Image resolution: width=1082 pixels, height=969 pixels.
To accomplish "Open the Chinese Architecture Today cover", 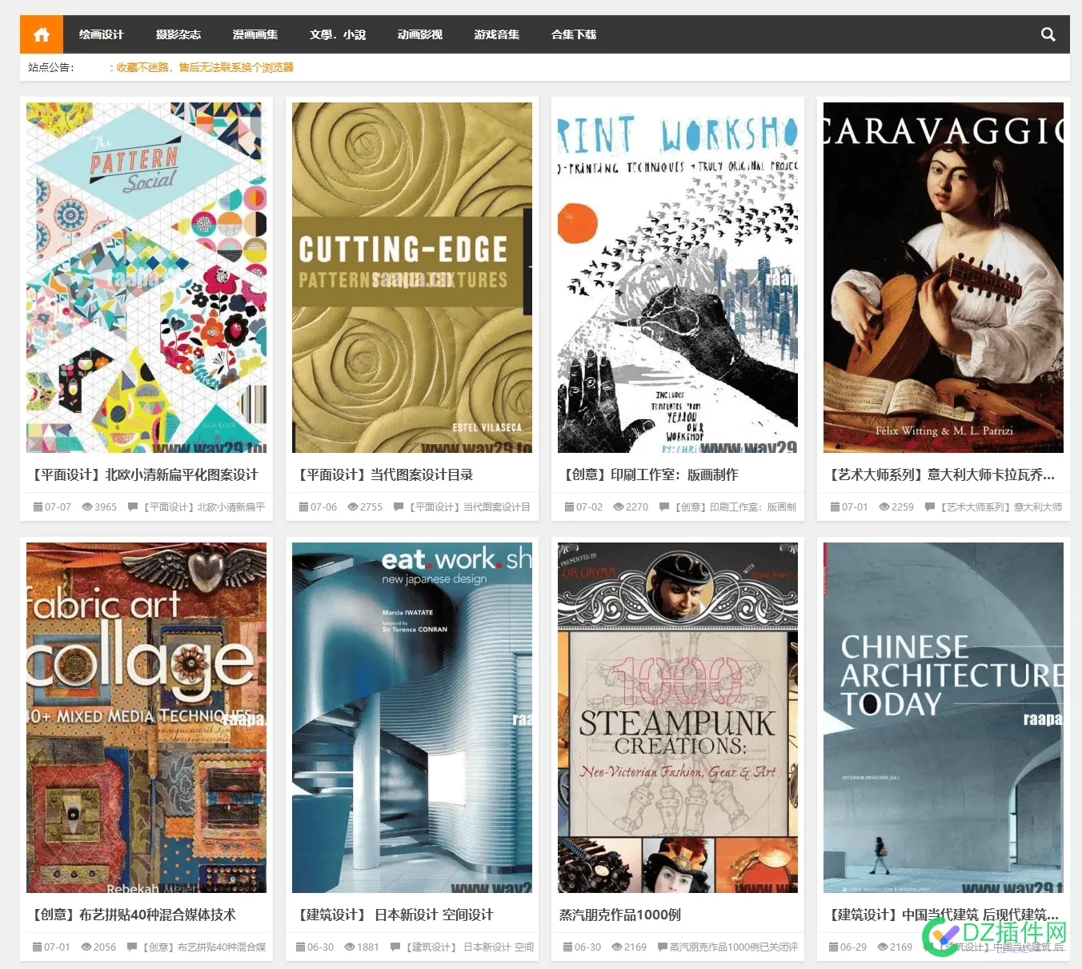I will (x=944, y=718).
